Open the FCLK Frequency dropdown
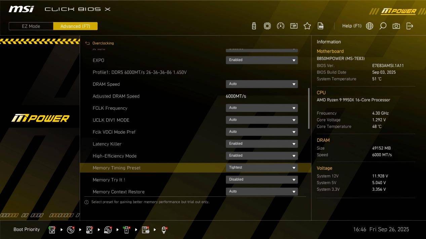Viewport: 426px width, 239px height. click(x=262, y=108)
